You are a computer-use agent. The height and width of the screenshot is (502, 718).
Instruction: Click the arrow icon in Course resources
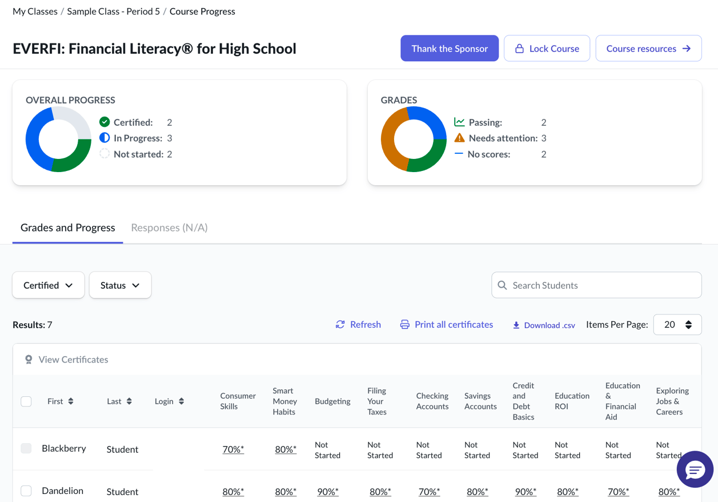coord(687,49)
